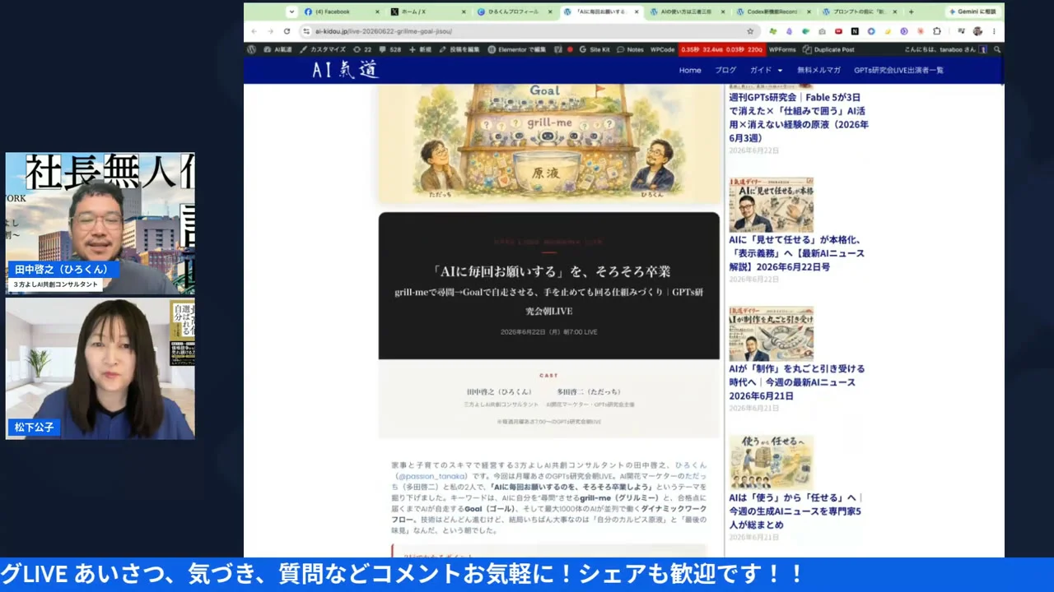This screenshot has width=1054, height=592.
Task: Click the Goal grill-me hero illustration
Action: (x=548, y=142)
